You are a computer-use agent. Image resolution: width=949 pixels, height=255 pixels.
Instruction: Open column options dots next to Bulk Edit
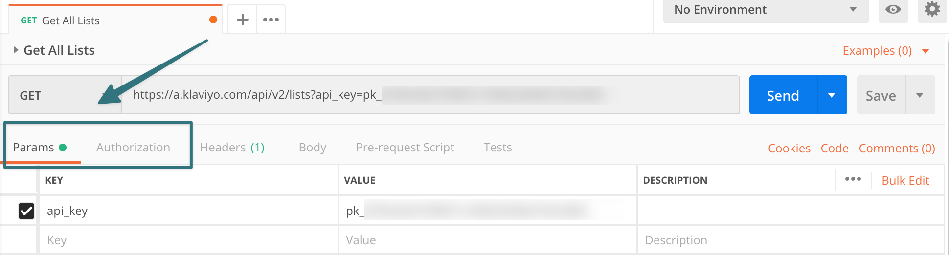click(853, 179)
